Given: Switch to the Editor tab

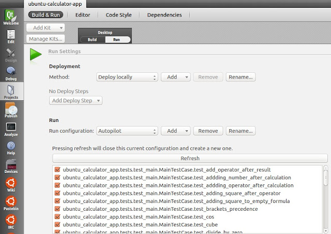Looking at the screenshot, I should 83,15.
